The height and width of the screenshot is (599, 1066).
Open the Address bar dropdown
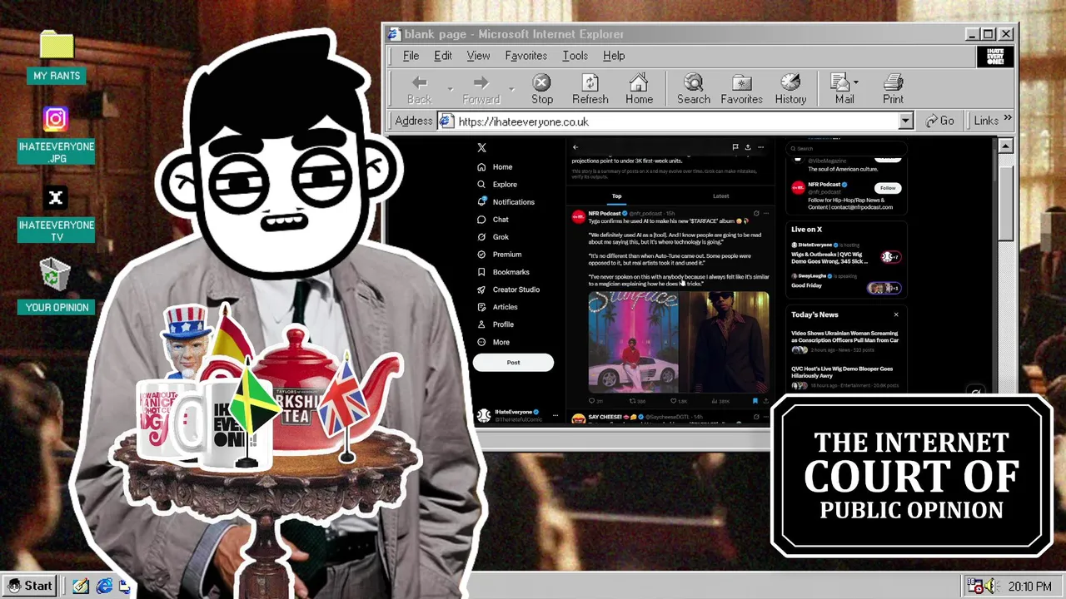(905, 121)
